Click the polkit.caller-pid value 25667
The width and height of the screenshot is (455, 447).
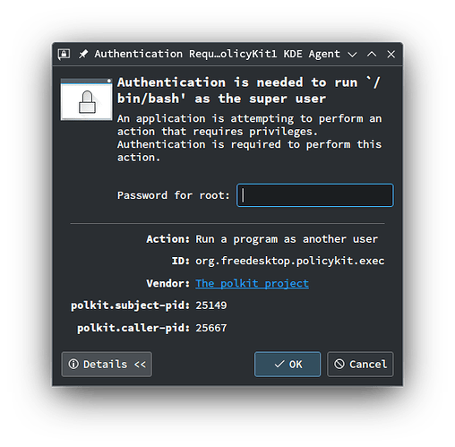click(x=211, y=328)
